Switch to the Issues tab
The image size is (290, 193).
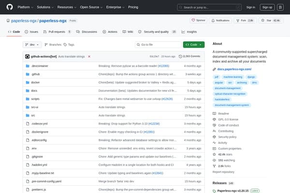point(31,32)
